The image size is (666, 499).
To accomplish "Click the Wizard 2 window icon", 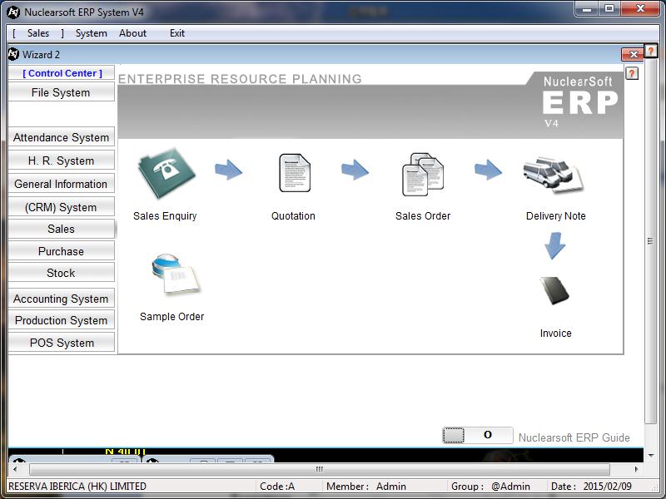I will (x=13, y=54).
